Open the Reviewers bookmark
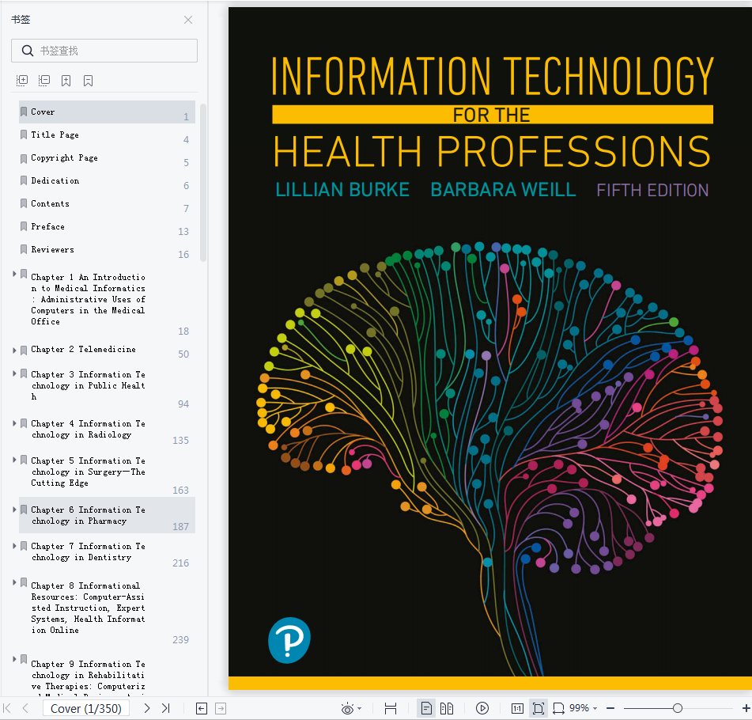The image size is (752, 720). coord(107,250)
